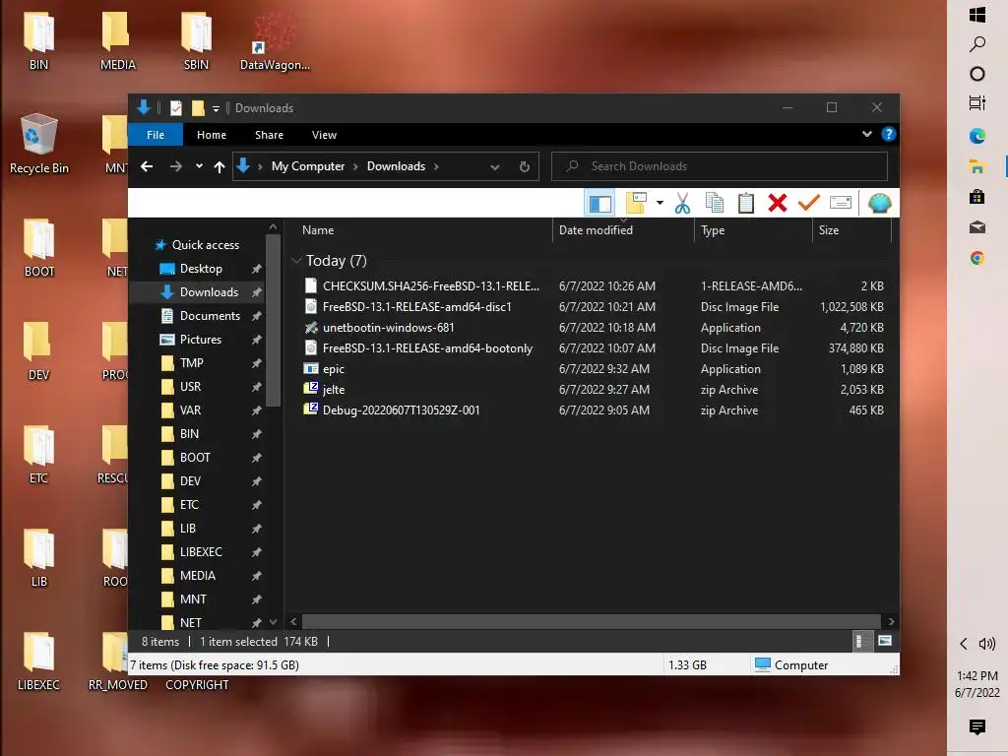Open the DataWagon desktop shortcut
This screenshot has width=1008, height=756.
275,41
